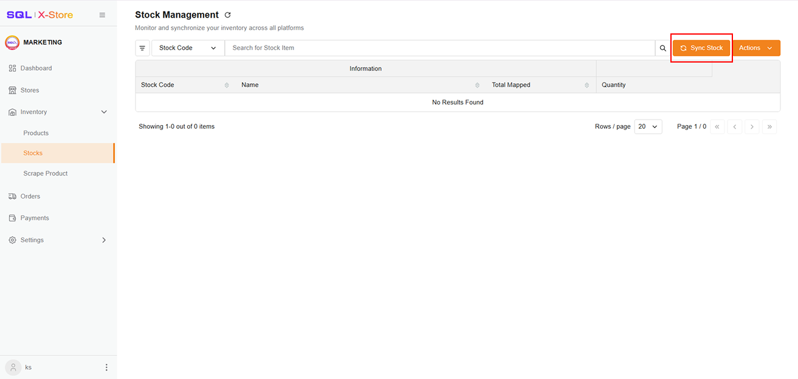The height and width of the screenshot is (379, 798).
Task: Go to the first page
Action: [717, 127]
